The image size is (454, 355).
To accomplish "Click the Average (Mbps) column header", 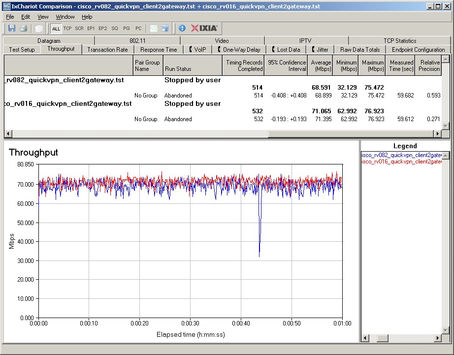I will coord(320,65).
